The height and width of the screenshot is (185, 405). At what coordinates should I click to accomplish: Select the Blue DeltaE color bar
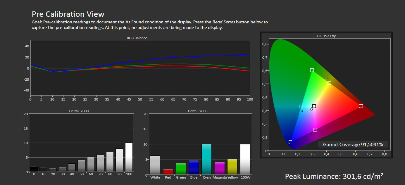pos(194,167)
